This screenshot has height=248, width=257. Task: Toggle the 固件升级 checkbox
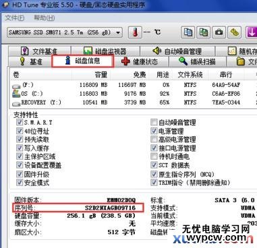point(20,174)
